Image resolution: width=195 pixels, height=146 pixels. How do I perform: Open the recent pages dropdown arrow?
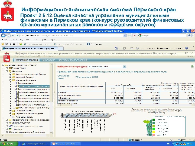(13, 35)
